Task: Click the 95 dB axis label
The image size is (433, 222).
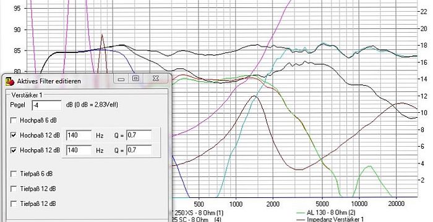Action: [x=17, y=9]
